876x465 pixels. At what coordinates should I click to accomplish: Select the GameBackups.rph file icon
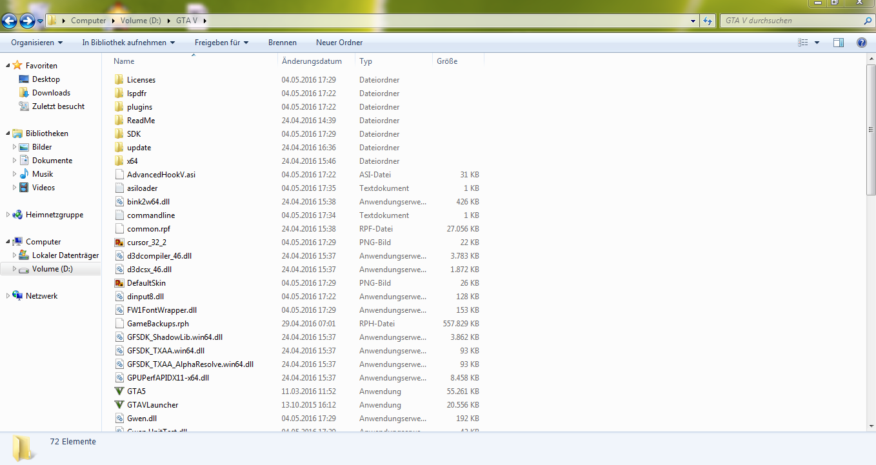pos(119,324)
